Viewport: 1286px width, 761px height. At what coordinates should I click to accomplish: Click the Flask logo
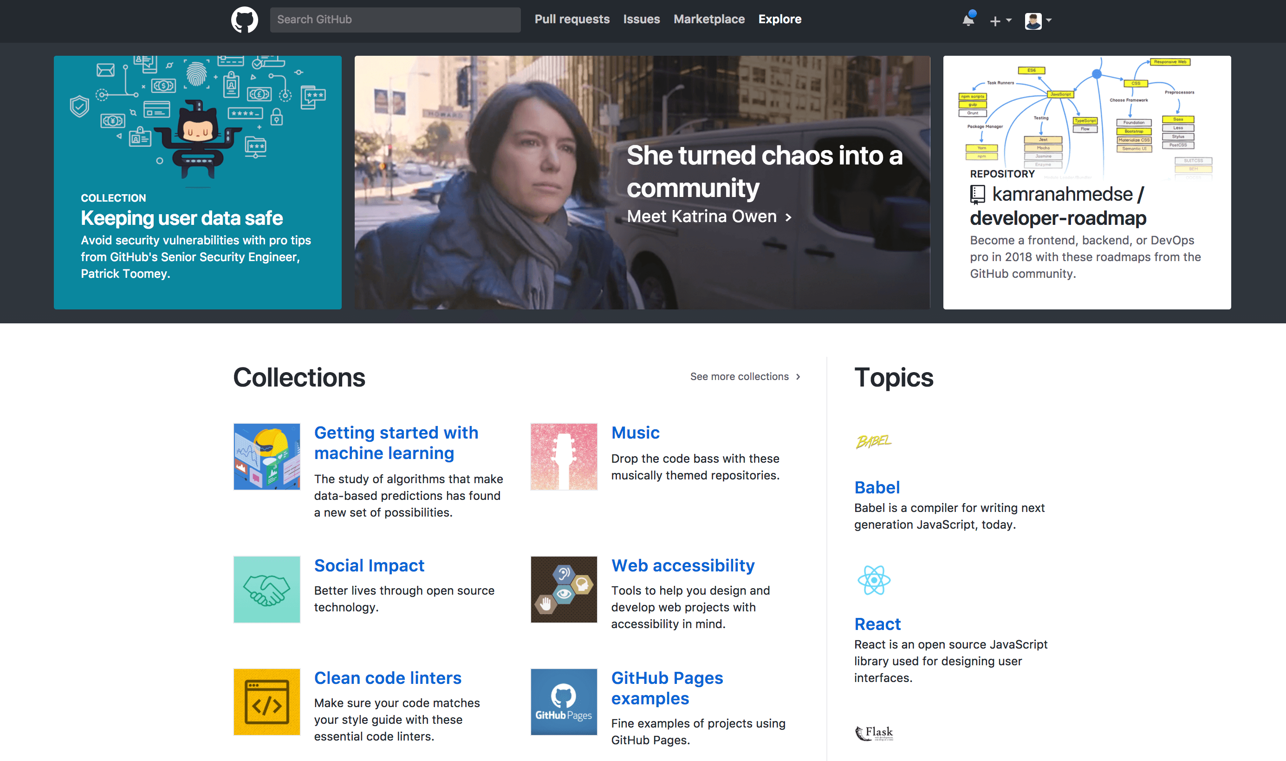click(874, 733)
